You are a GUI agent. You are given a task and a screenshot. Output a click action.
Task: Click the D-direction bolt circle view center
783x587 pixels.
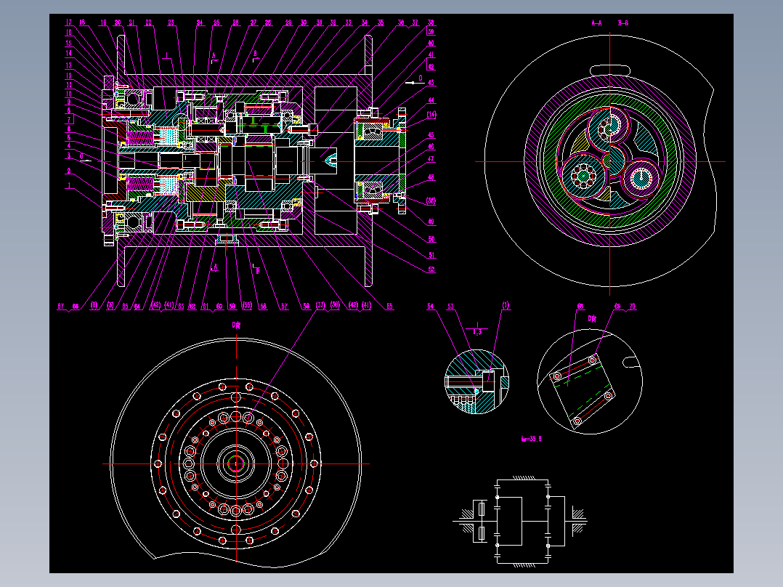tap(236, 463)
